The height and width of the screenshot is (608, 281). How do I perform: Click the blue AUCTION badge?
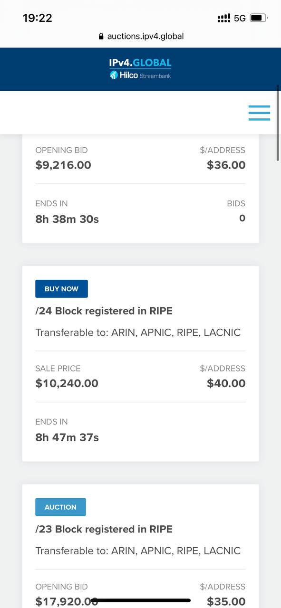60,507
